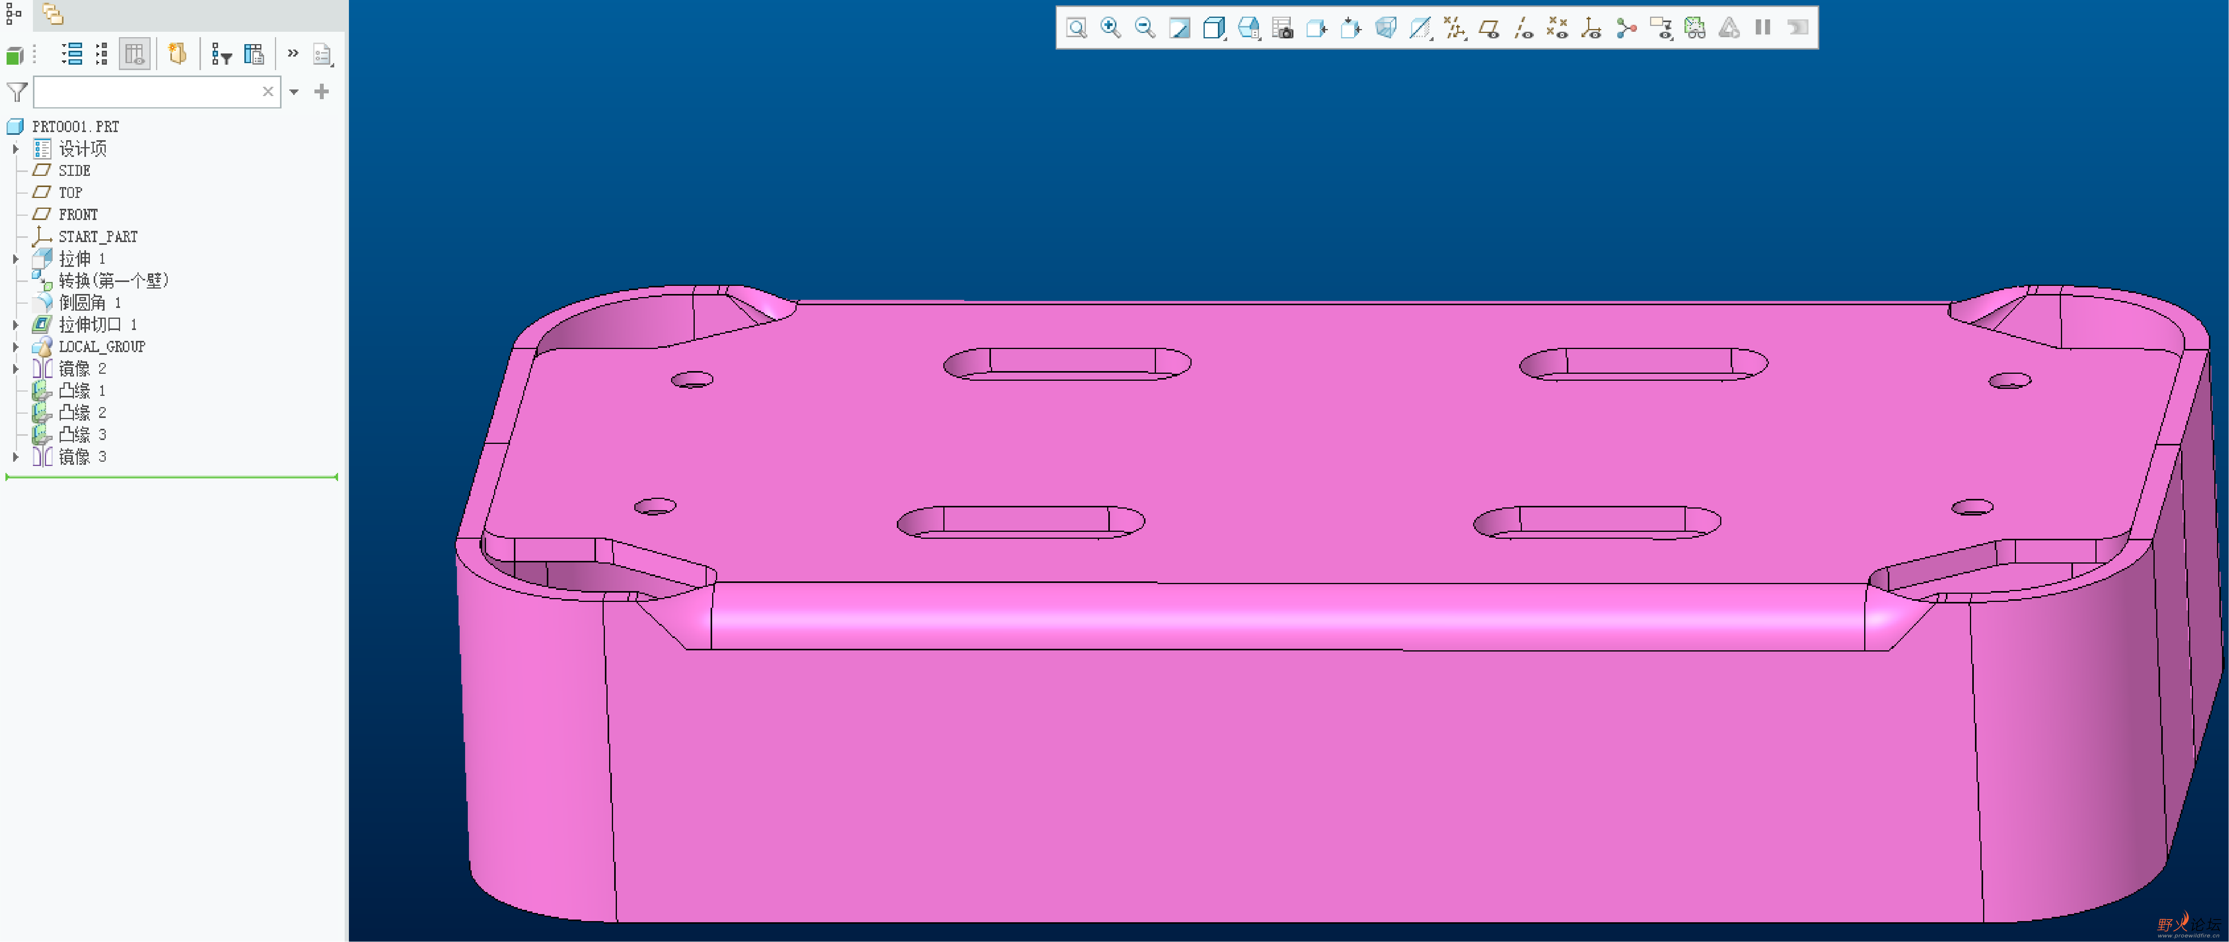Toggle datum axis display visibility
Viewport: 2229px width, 942px height.
[1524, 28]
